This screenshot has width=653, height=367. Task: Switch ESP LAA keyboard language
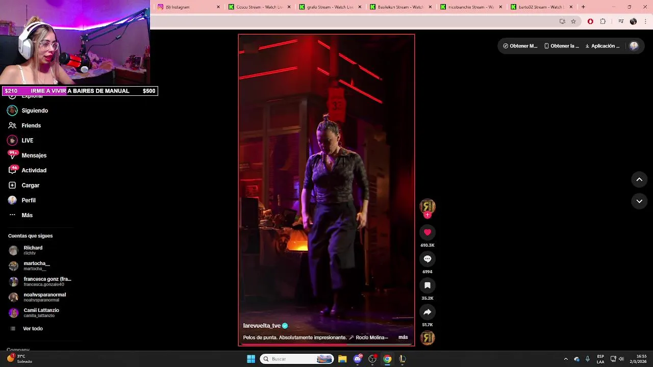600,359
